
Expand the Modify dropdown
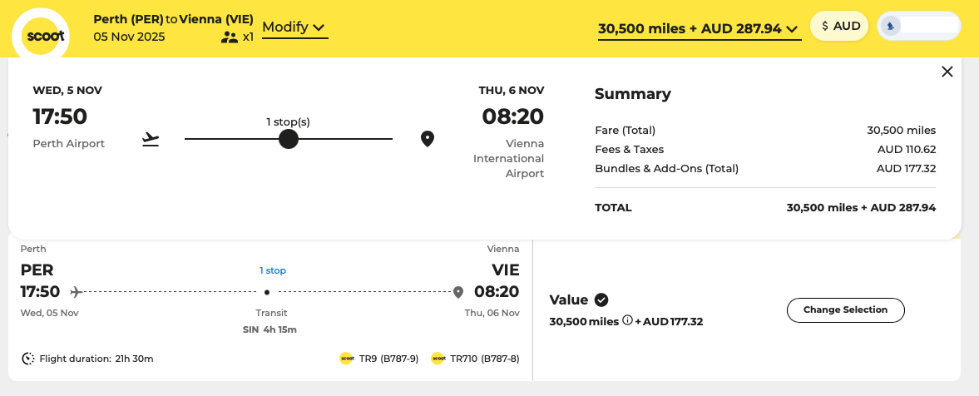point(294,27)
